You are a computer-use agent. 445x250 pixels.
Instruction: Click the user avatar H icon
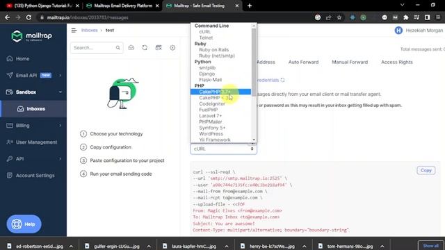click(398, 31)
